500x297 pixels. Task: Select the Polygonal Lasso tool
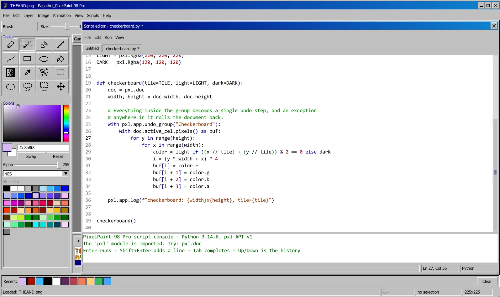(44, 86)
